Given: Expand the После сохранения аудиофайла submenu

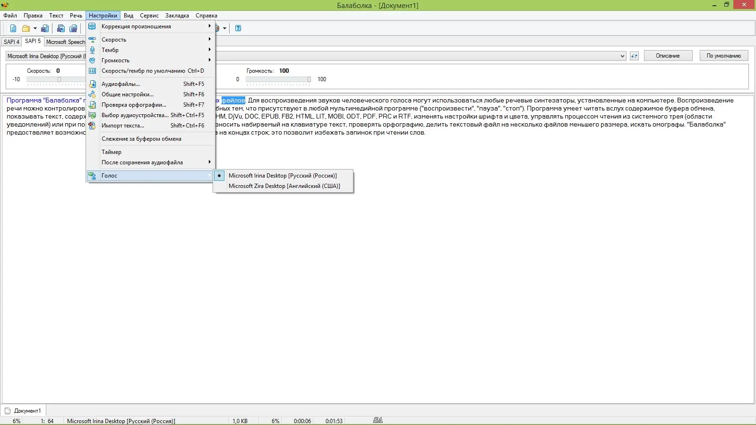Looking at the screenshot, I should 209,162.
